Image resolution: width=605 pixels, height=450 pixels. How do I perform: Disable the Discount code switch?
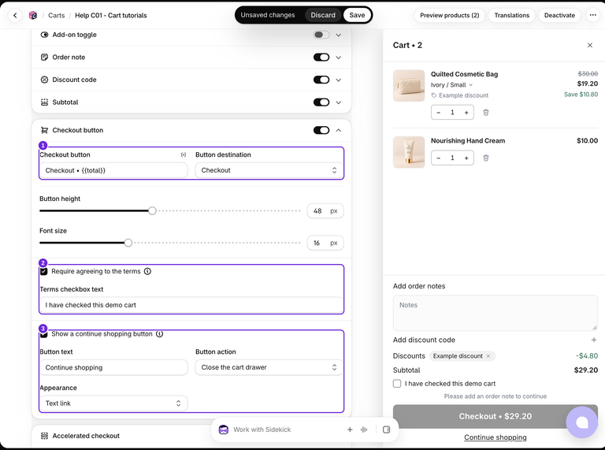coord(321,80)
